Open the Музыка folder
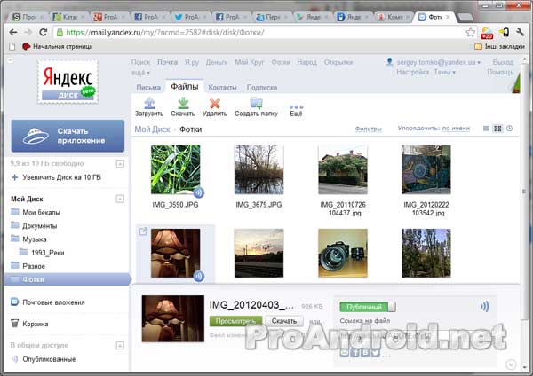533x376 pixels. click(29, 239)
